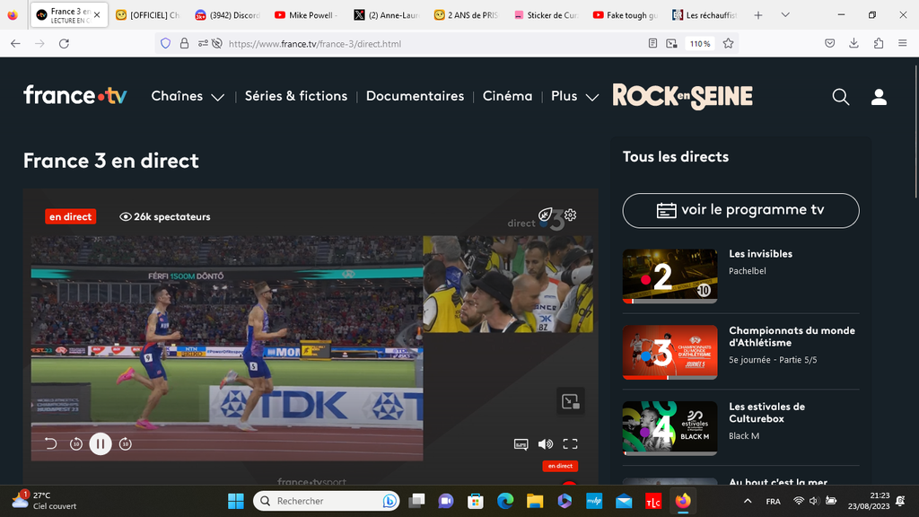Screen dimensions: 919x517
Task: Mute the player volume
Action: (546, 443)
